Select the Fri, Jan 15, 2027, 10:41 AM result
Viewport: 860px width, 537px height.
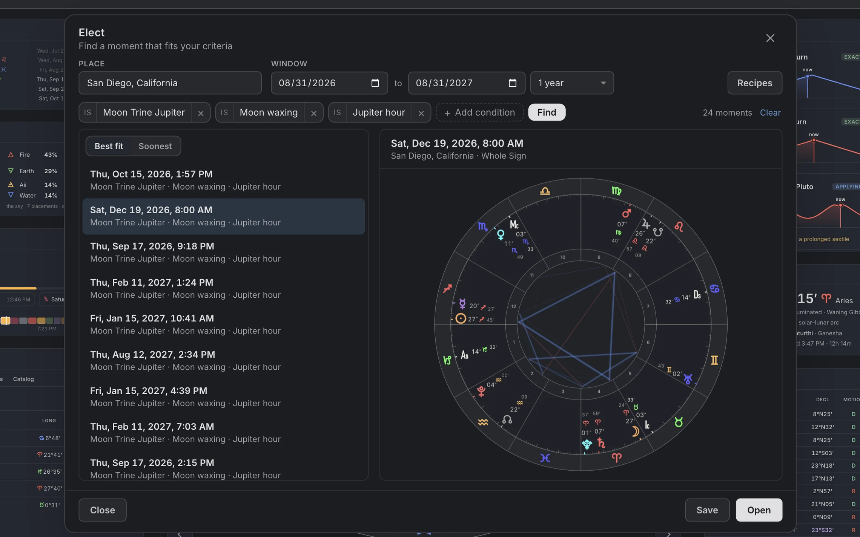click(223, 324)
